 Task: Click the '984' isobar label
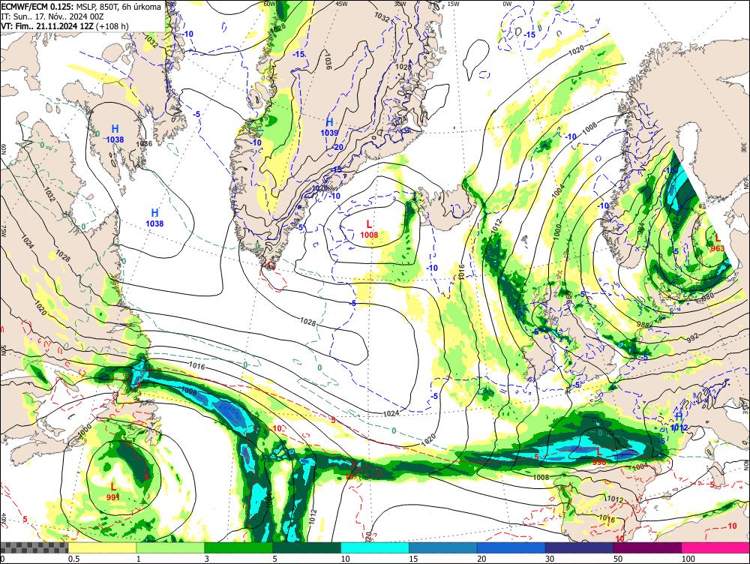641,229
